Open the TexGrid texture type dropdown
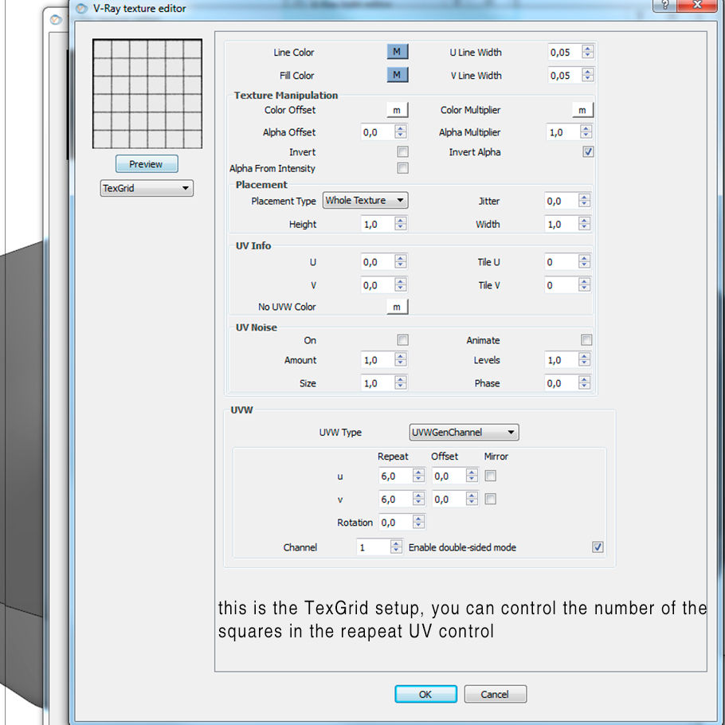This screenshot has height=725, width=725. [147, 188]
